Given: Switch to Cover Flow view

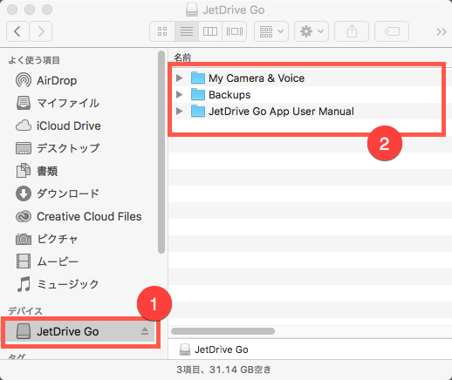Looking at the screenshot, I should [x=235, y=31].
